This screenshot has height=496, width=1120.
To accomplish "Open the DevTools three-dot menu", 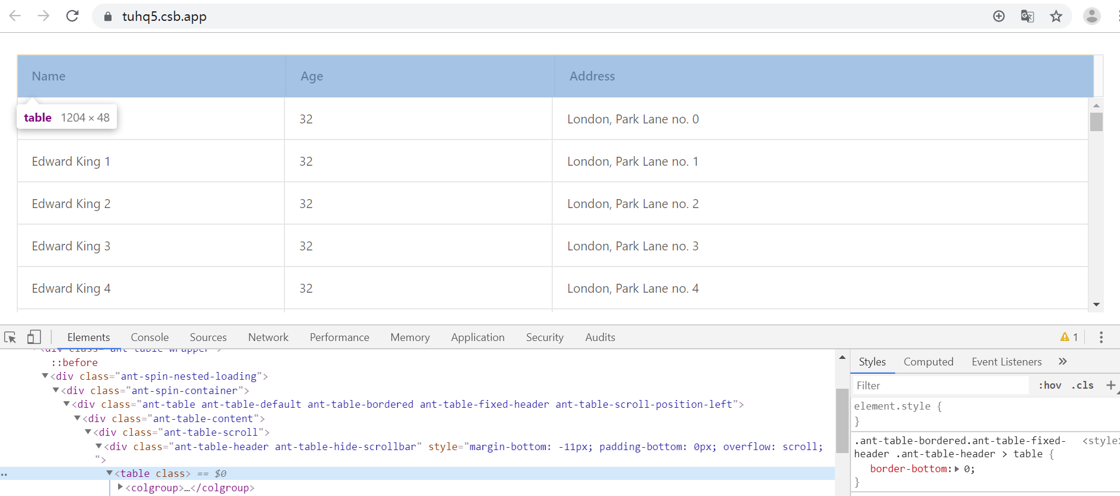I will point(1101,337).
